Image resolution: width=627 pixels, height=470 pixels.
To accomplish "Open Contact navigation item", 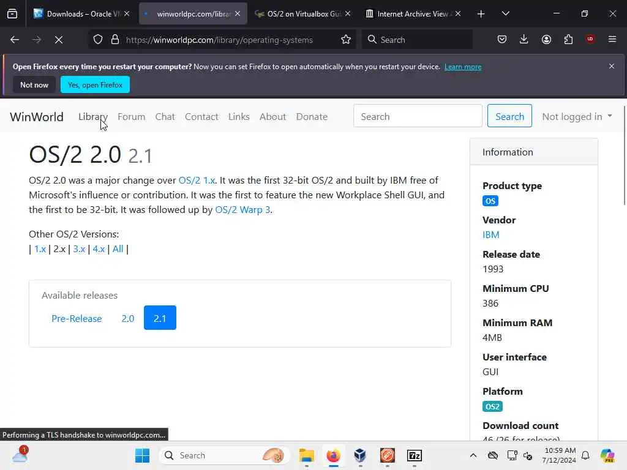I will click(x=201, y=117).
